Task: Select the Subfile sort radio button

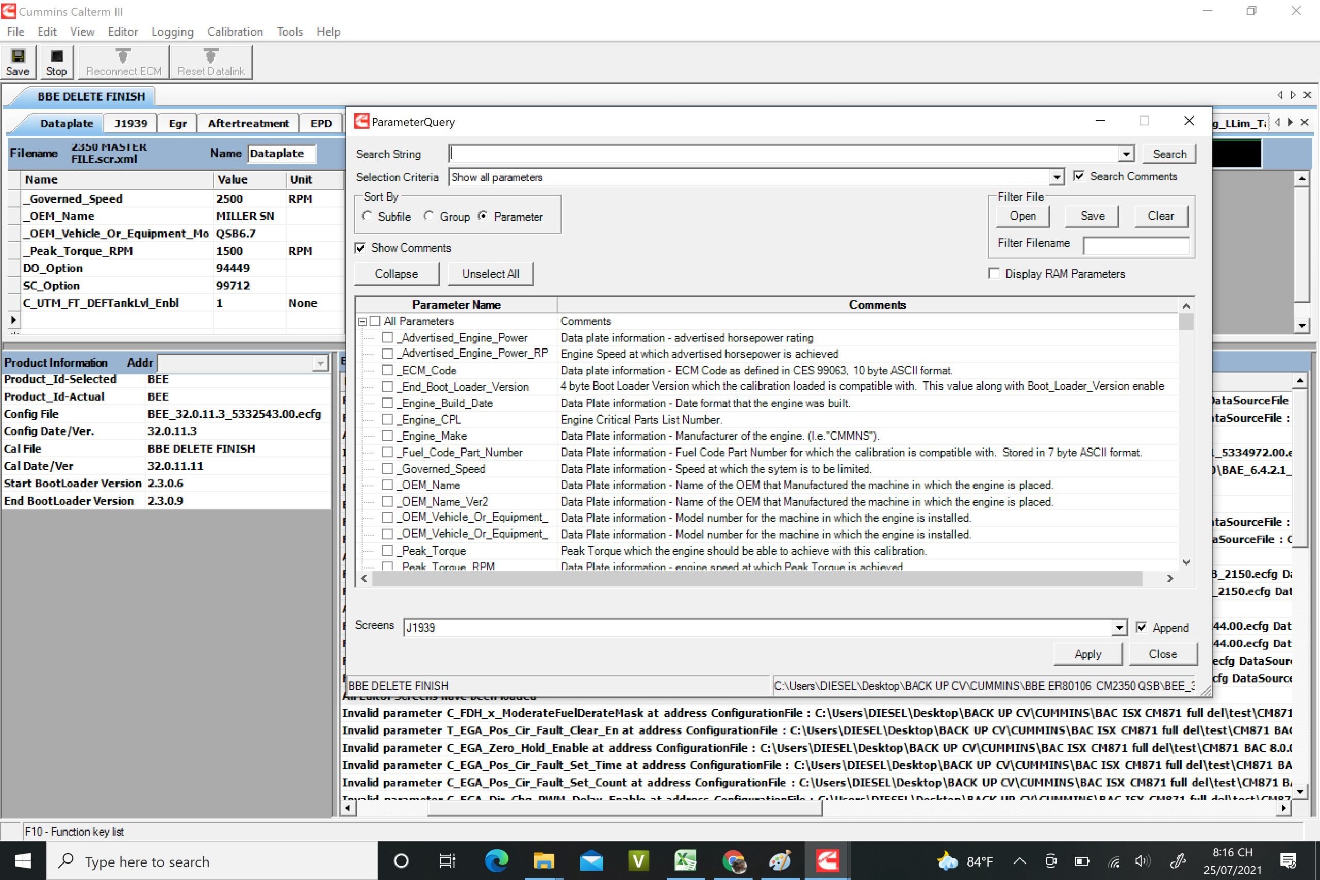Action: pos(368,217)
